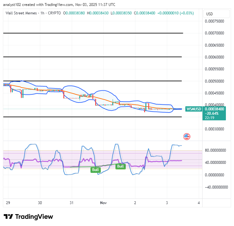Select the left Bull divergence label
This screenshot has height=226, width=234.
[x=95, y=170]
